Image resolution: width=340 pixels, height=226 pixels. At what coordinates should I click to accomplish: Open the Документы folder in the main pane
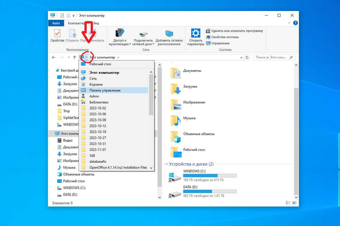coord(186,73)
